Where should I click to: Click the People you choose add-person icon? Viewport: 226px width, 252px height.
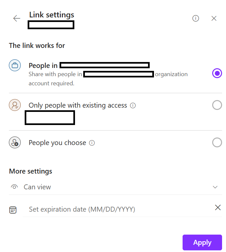[15, 142]
